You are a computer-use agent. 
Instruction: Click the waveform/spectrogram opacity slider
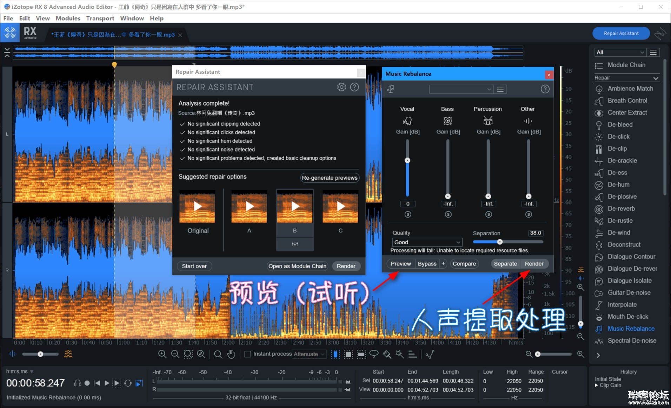tap(40, 354)
